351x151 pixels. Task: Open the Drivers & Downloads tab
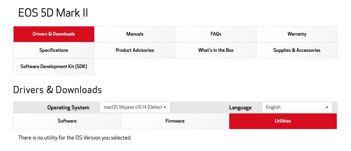coord(54,34)
